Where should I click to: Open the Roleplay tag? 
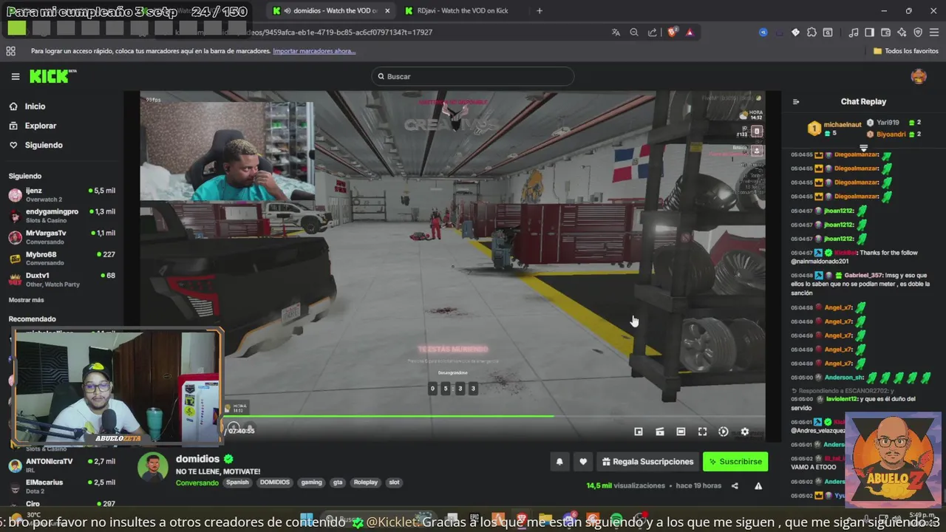365,482
